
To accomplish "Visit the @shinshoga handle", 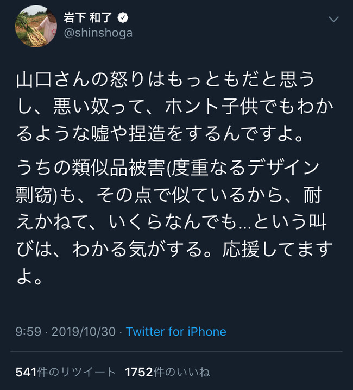I will 98,33.
